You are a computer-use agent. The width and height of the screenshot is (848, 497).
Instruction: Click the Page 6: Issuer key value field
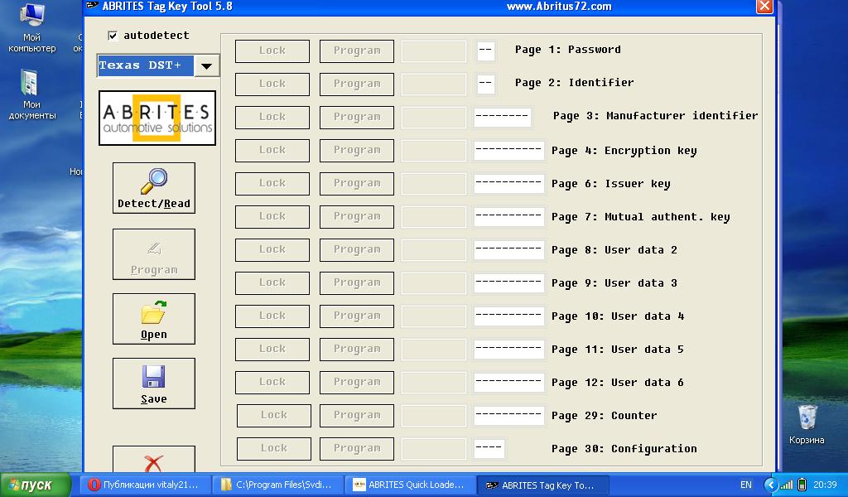508,183
